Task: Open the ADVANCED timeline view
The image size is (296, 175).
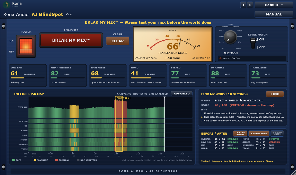Action: (182, 94)
